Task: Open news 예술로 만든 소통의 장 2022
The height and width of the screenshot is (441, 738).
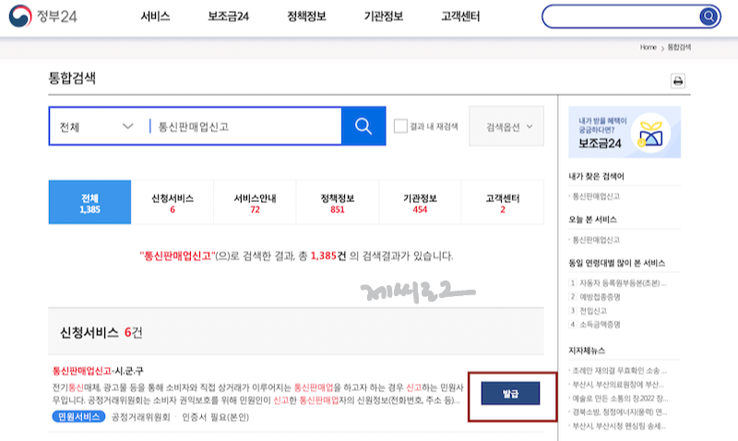Action: click(x=620, y=399)
